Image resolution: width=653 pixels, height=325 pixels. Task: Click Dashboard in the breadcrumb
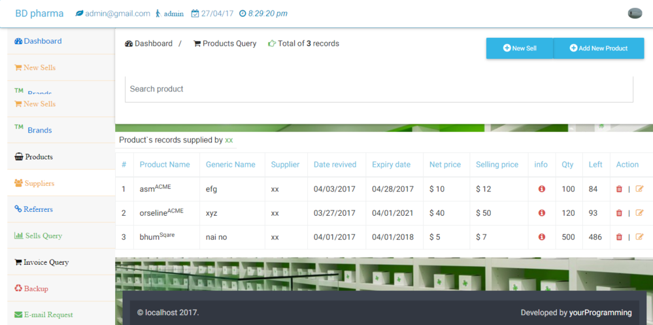(x=153, y=44)
